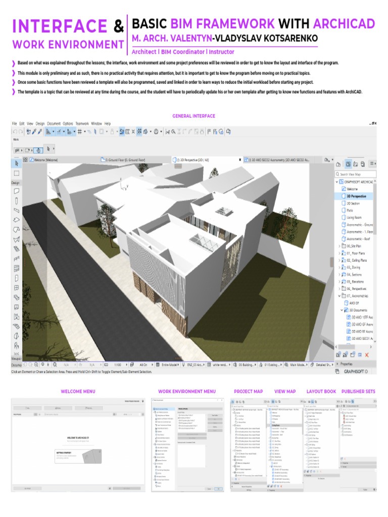The width and height of the screenshot is (388, 517).
Task: Click the All On layer combination button
Action: (143, 365)
